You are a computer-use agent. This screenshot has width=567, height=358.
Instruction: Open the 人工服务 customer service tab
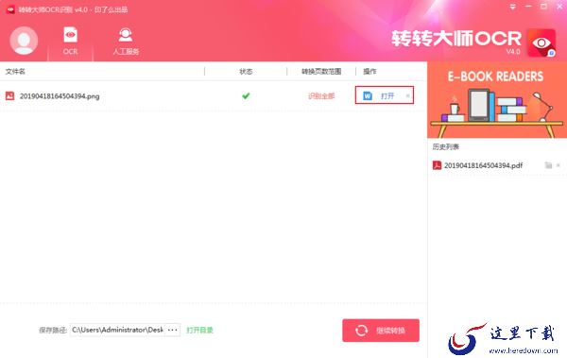pos(126,41)
